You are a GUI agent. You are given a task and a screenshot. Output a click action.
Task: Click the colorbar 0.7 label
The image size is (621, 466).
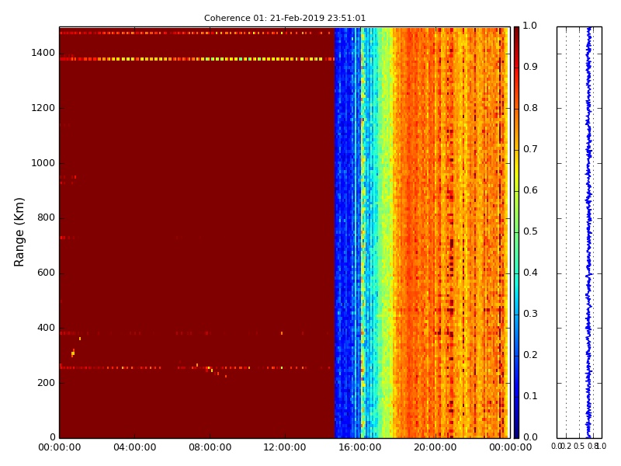pos(530,149)
